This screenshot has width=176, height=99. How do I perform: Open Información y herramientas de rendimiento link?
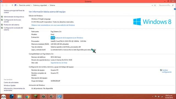[14, 89]
